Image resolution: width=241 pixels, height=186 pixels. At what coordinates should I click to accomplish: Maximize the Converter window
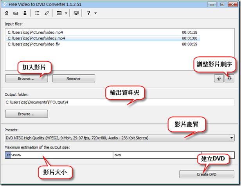point(222,4)
